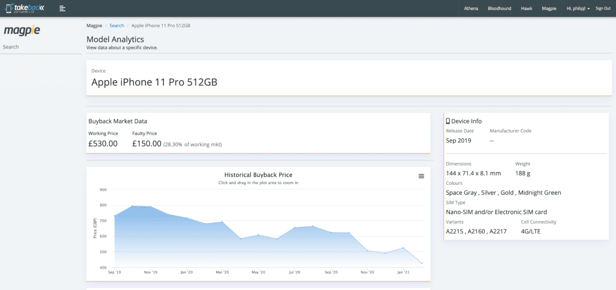This screenshot has height=290, width=616.
Task: Click the Sign Out link
Action: (603, 8)
